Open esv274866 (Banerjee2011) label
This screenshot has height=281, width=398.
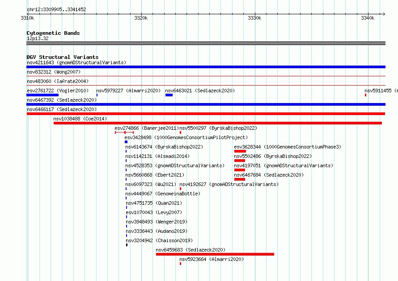coord(147,128)
